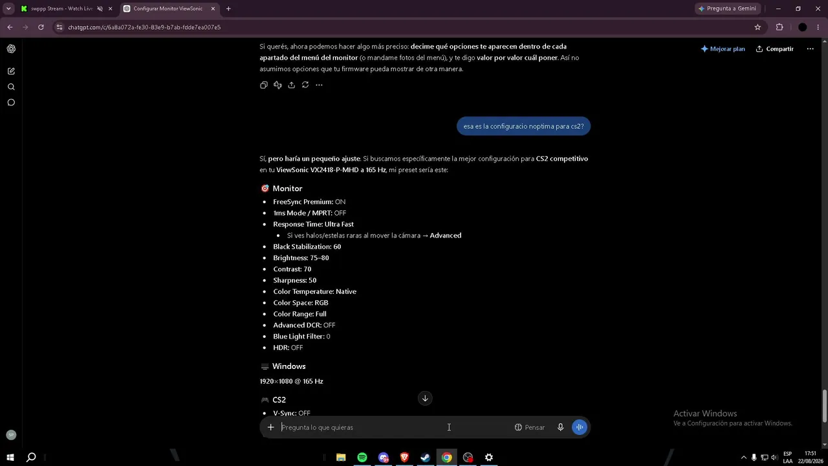Select the user message about cs2
Screen dimensions: 828x466
pos(523,126)
